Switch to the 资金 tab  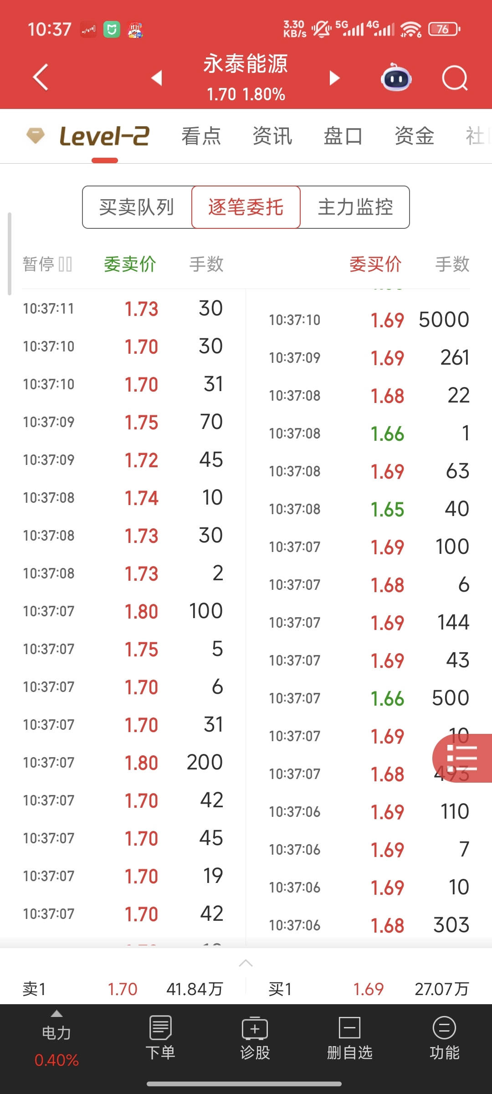pos(414,136)
